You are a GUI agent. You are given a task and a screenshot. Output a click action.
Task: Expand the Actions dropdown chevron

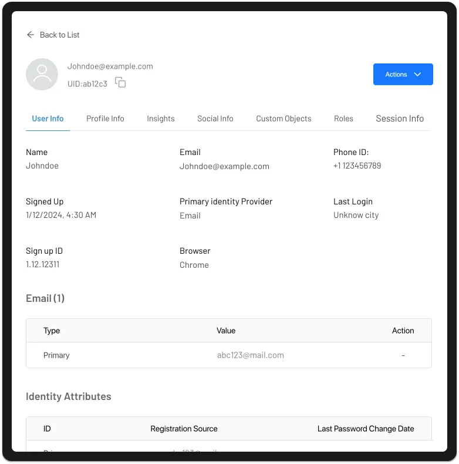coord(418,75)
